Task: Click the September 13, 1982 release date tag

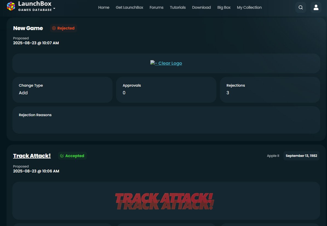Action: [x=301, y=156]
